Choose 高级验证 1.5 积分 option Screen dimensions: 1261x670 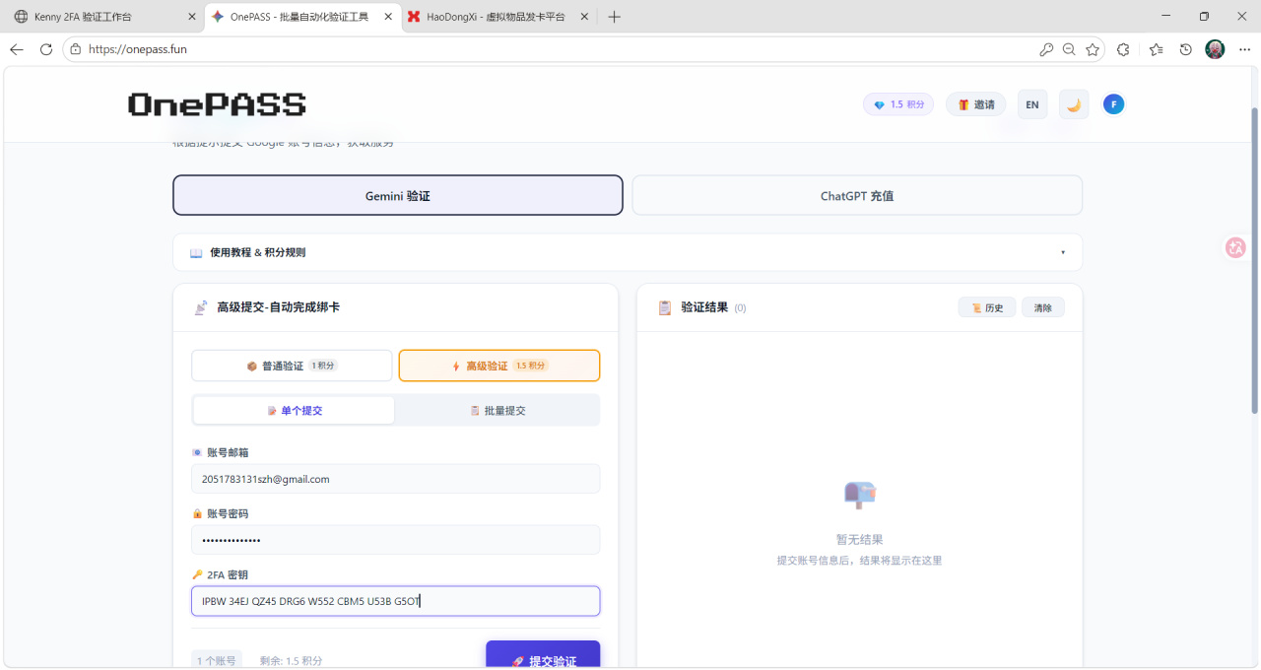coord(499,366)
